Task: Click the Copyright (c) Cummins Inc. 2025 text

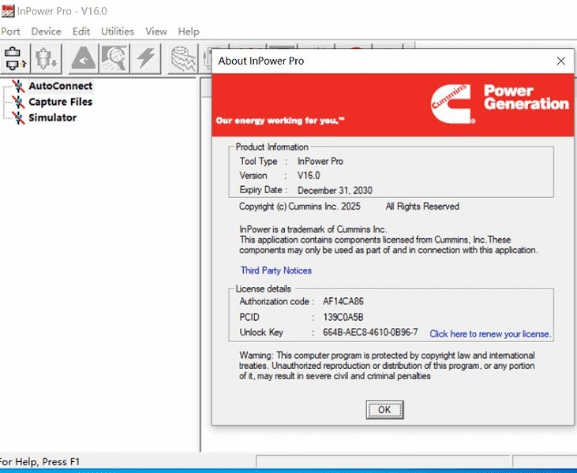Action: tap(299, 207)
